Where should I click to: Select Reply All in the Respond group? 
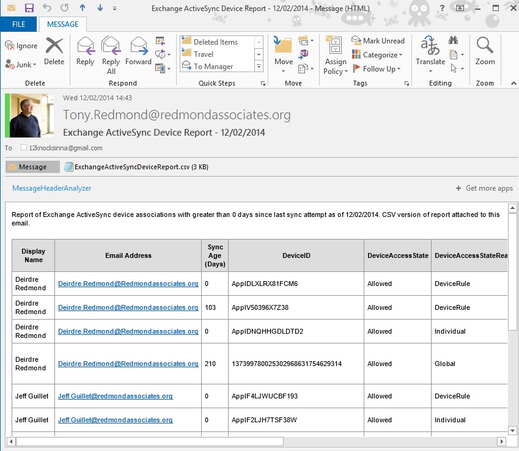click(x=111, y=52)
